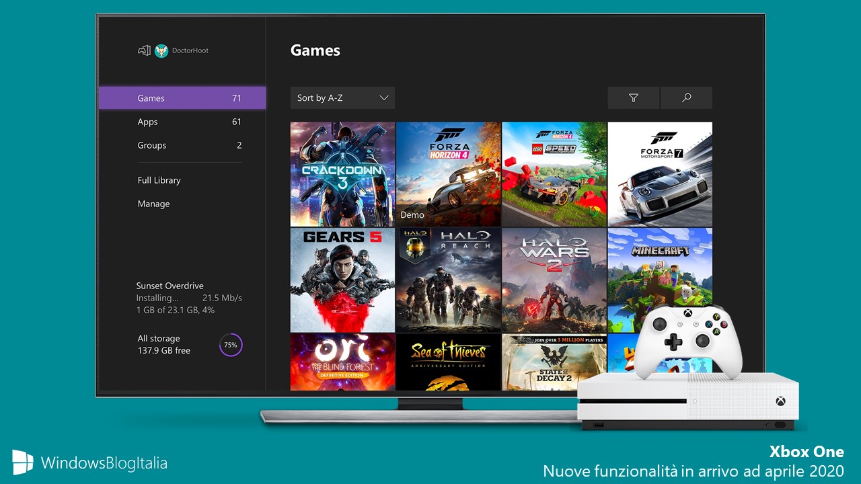The width and height of the screenshot is (861, 484).
Task: Click the DoctorHoot owl avatar
Action: 161,50
